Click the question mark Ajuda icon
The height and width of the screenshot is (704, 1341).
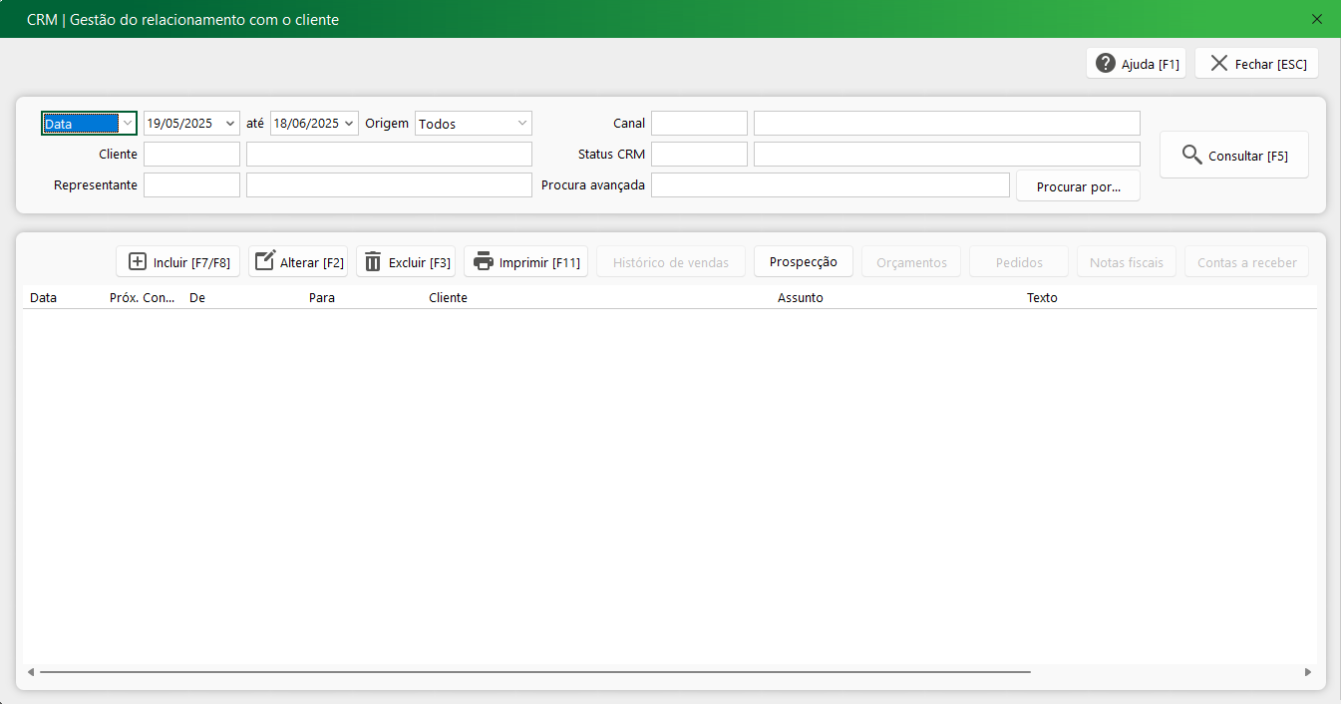pyautogui.click(x=1105, y=64)
